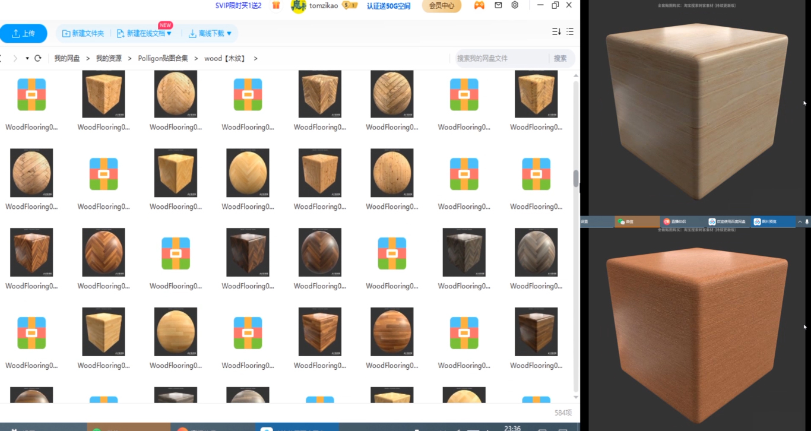Open the navigation history dropdown arrow
The height and width of the screenshot is (431, 811).
(x=27, y=58)
